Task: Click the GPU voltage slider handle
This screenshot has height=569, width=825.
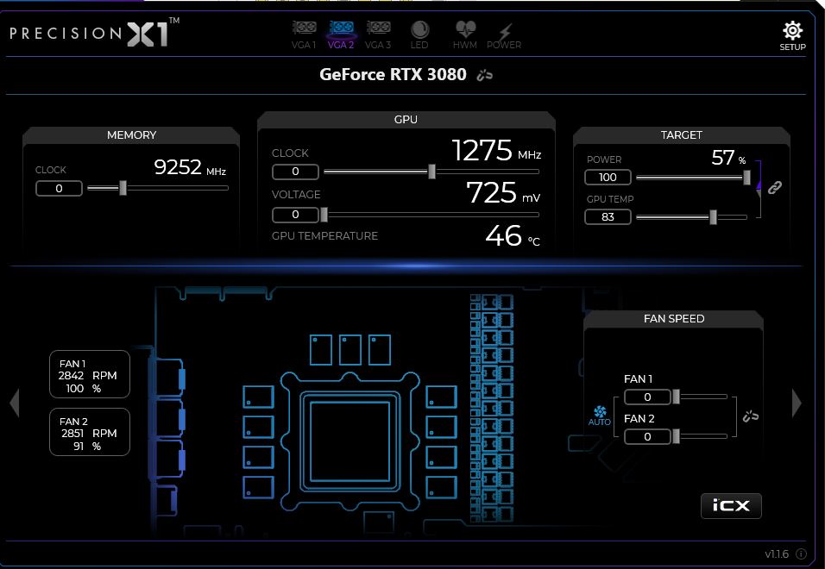Action: point(324,215)
